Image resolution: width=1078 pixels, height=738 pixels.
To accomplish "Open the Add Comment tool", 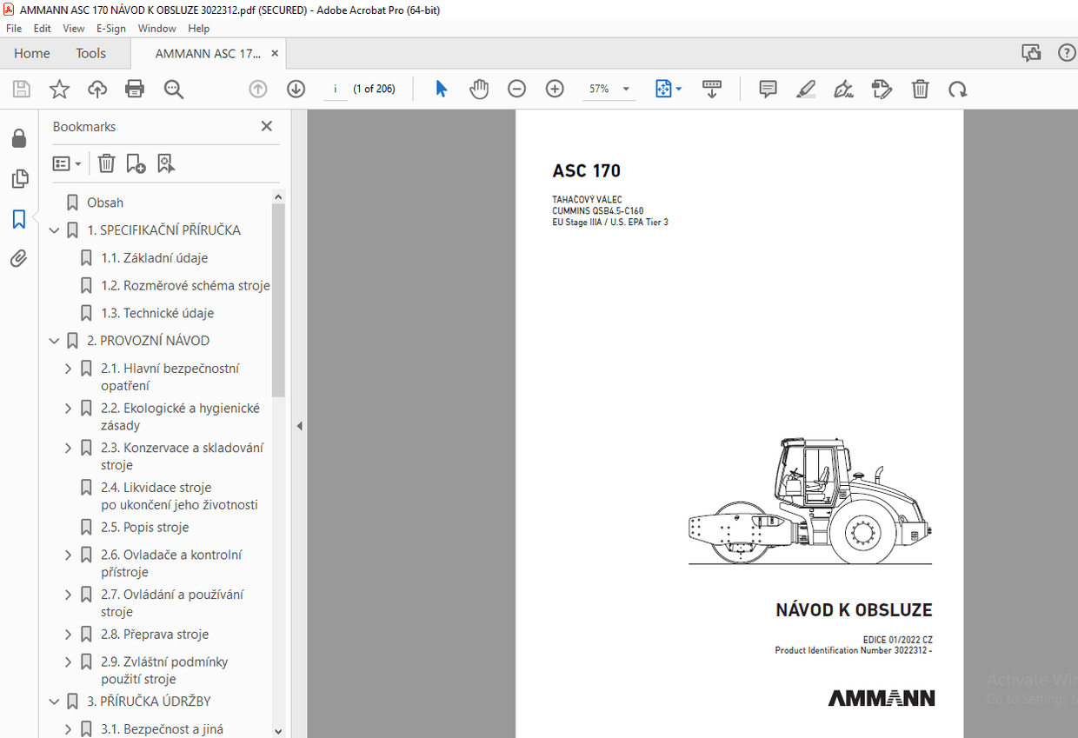I will [x=767, y=88].
